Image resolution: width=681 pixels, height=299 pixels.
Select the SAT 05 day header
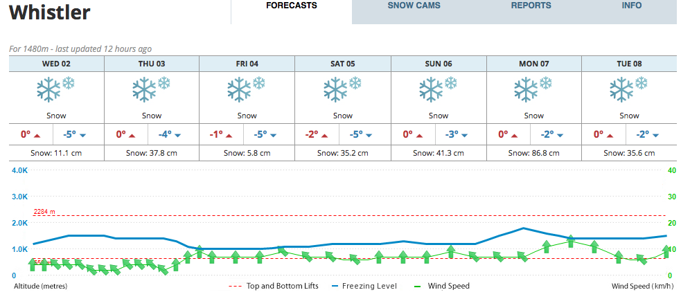click(343, 64)
